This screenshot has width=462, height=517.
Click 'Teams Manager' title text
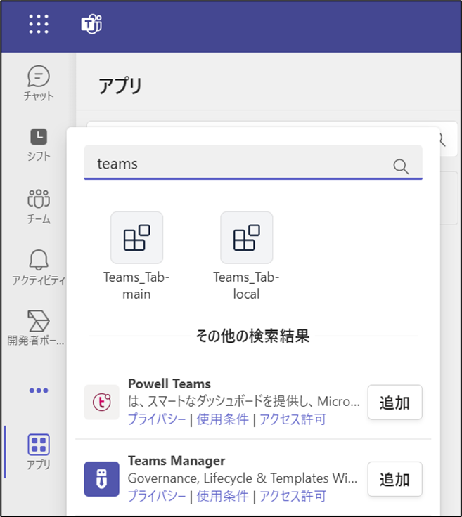coord(177,461)
